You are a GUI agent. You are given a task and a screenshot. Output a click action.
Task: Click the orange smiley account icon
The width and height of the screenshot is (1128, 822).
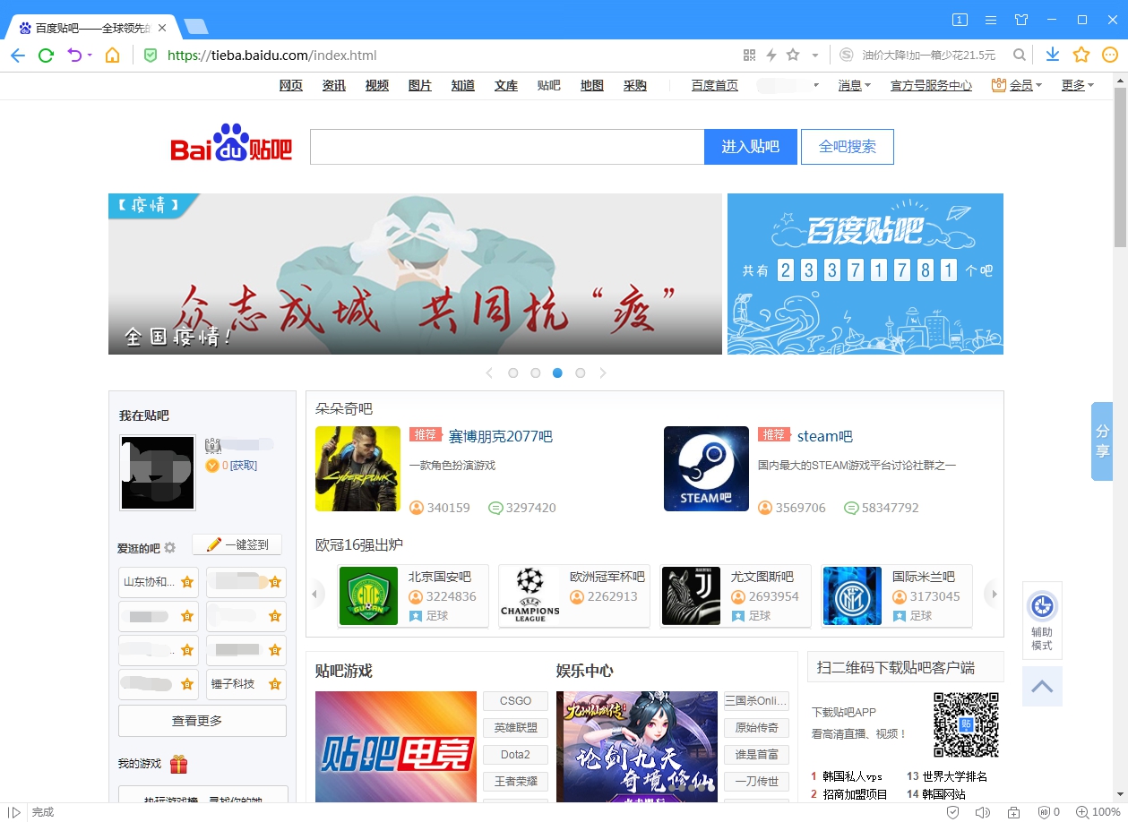click(x=1110, y=56)
